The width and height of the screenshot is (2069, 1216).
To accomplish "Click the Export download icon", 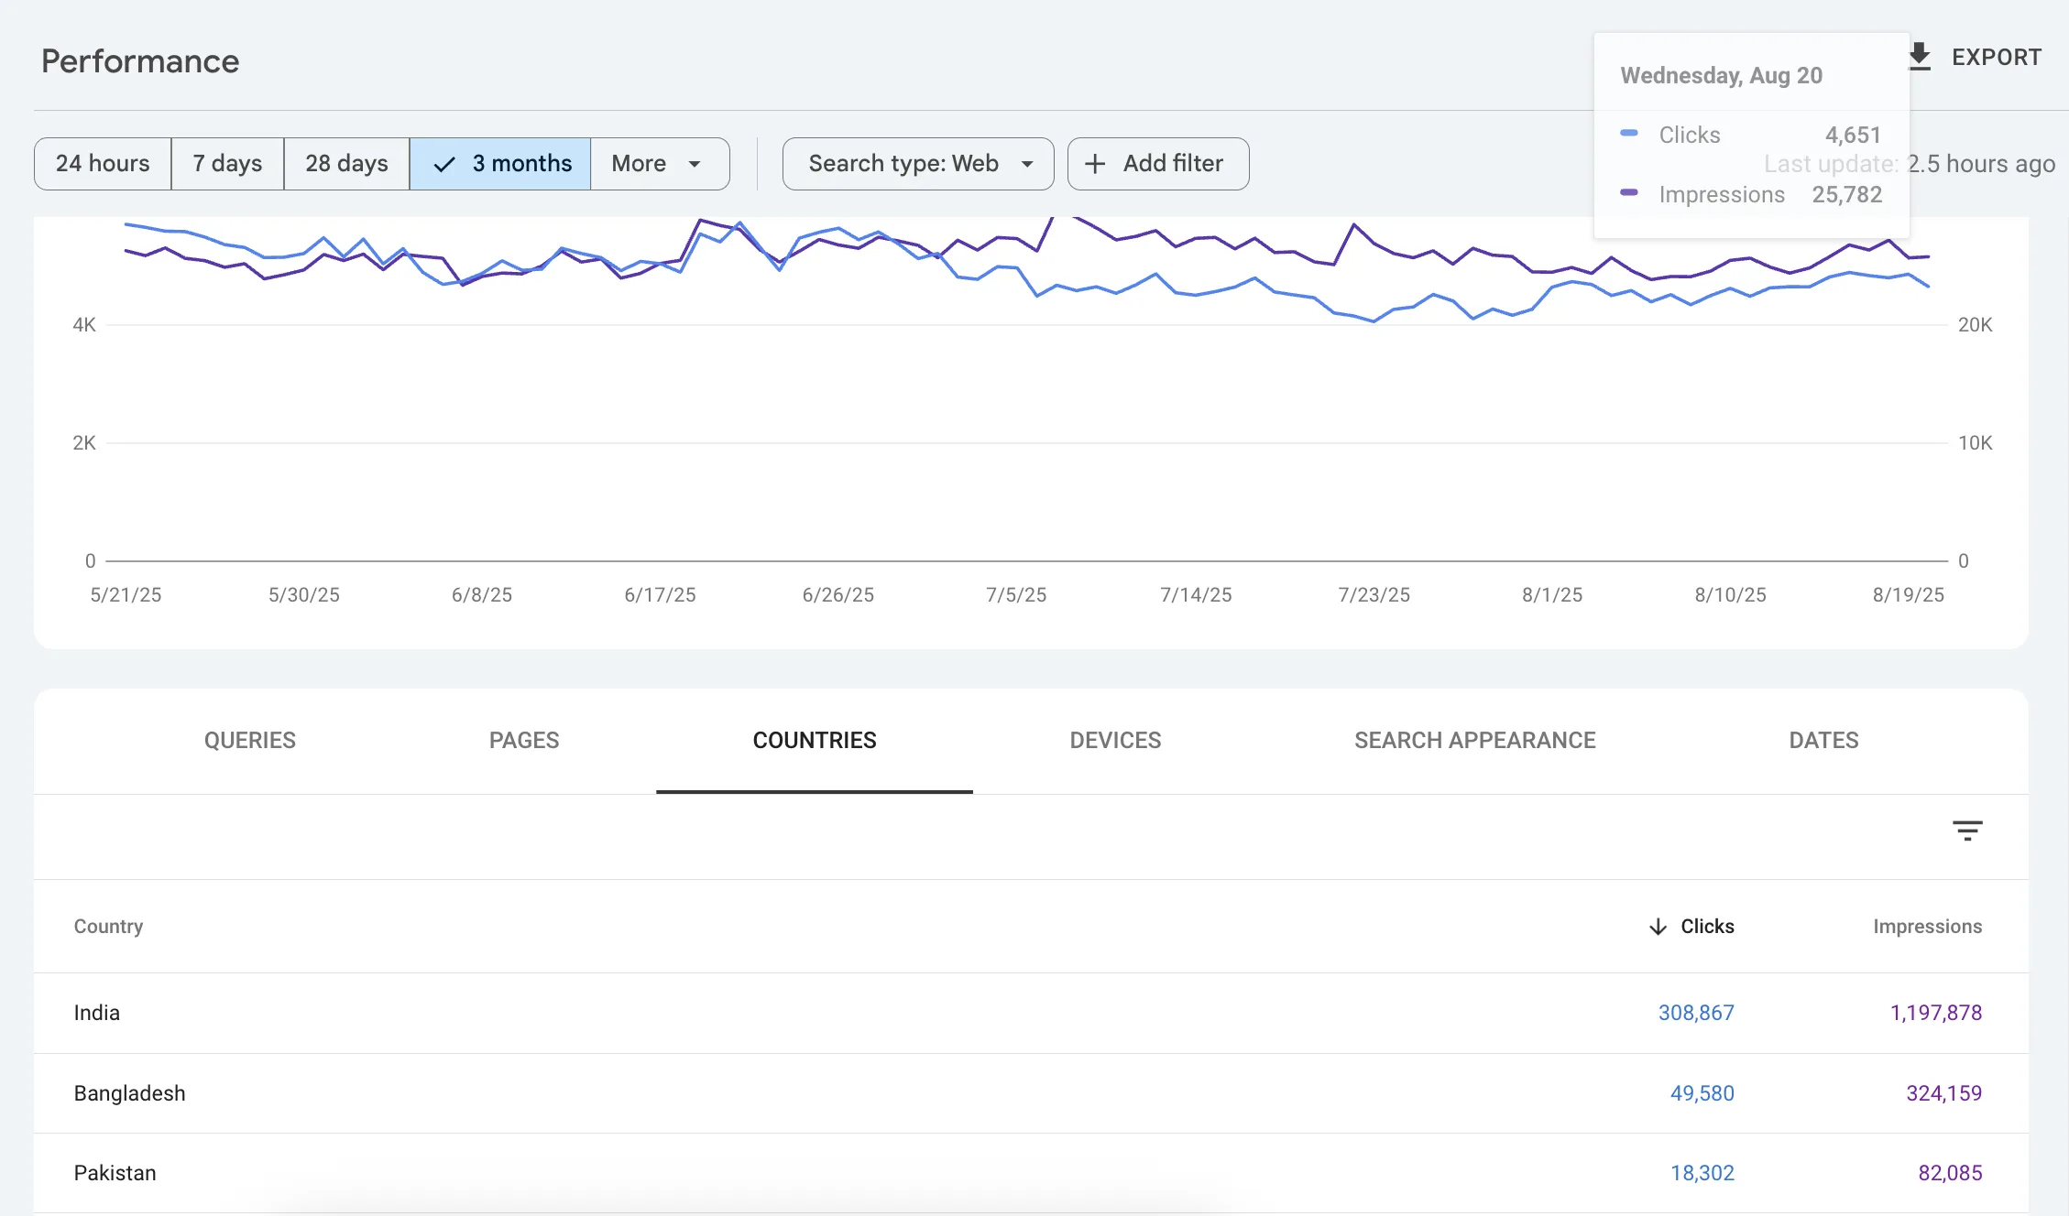I will pos(1920,57).
